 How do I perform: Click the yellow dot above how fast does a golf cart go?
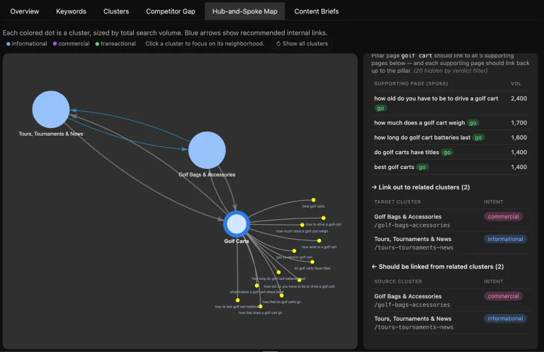(261, 307)
